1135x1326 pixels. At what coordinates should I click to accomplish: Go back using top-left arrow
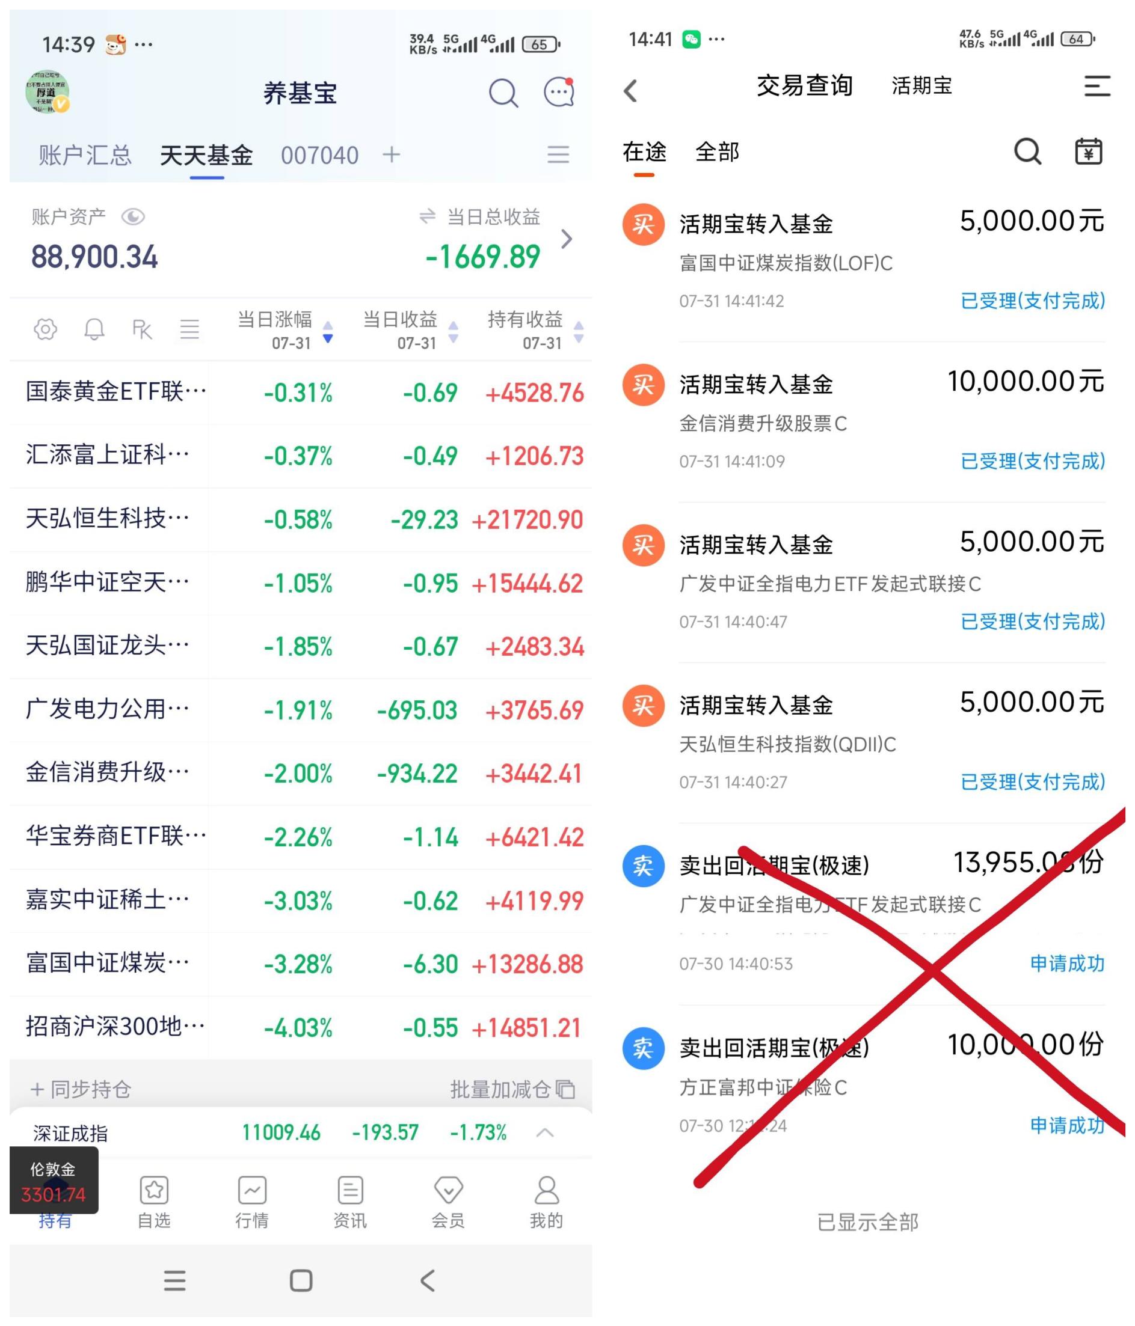(631, 90)
